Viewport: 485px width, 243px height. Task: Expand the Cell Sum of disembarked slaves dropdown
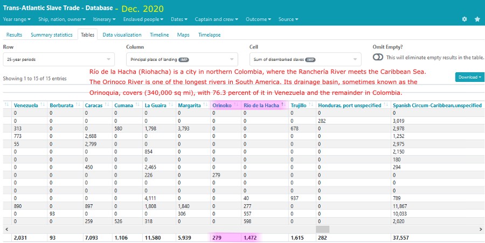(304, 59)
